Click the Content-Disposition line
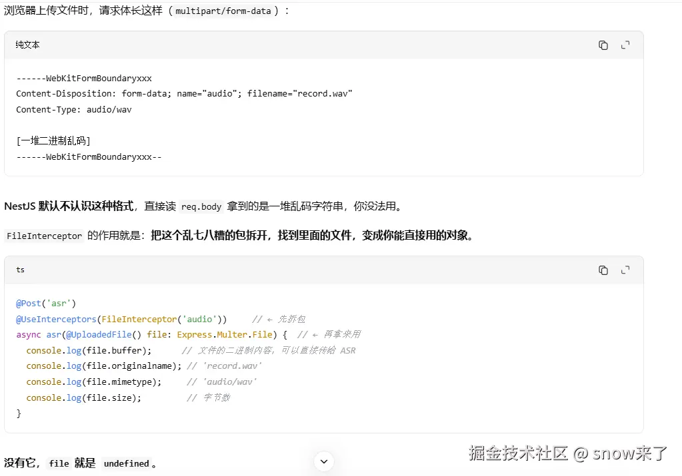Screen dimensions: 682x476 184,93
